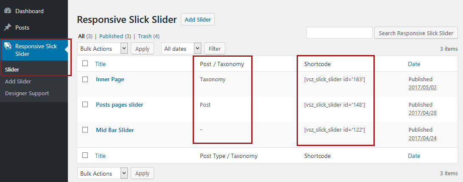Sort sliders by the Date column header
Screen dimensions: 463x182
coord(414,64)
